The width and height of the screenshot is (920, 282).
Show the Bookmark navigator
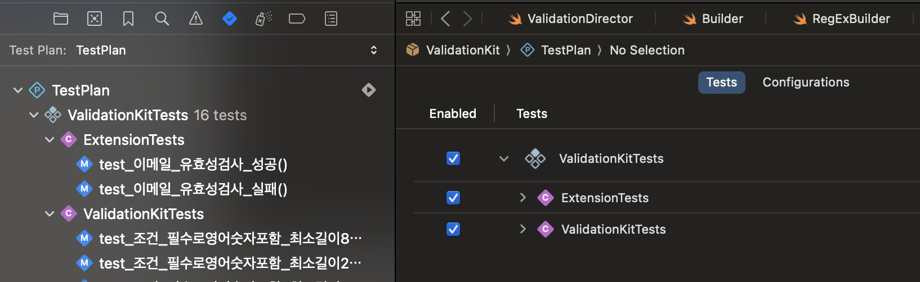pos(128,19)
